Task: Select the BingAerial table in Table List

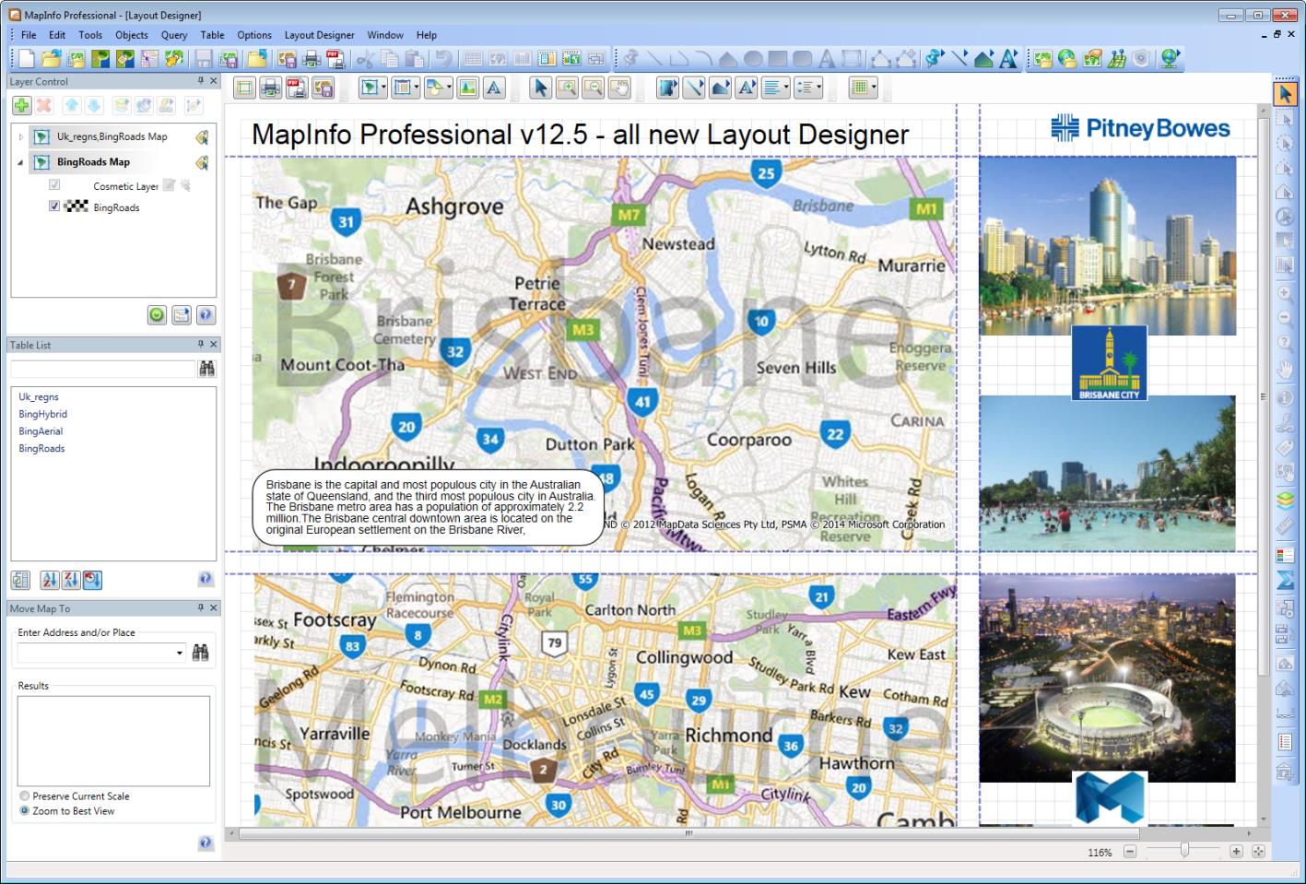Action: tap(41, 430)
